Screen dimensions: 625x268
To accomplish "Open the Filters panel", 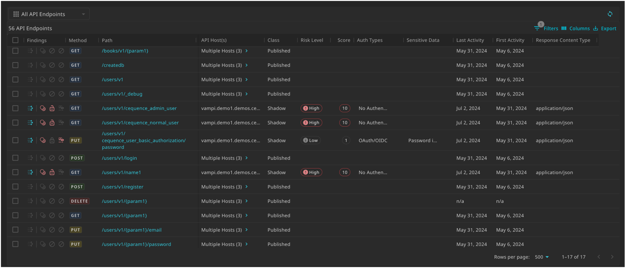I will click(546, 28).
